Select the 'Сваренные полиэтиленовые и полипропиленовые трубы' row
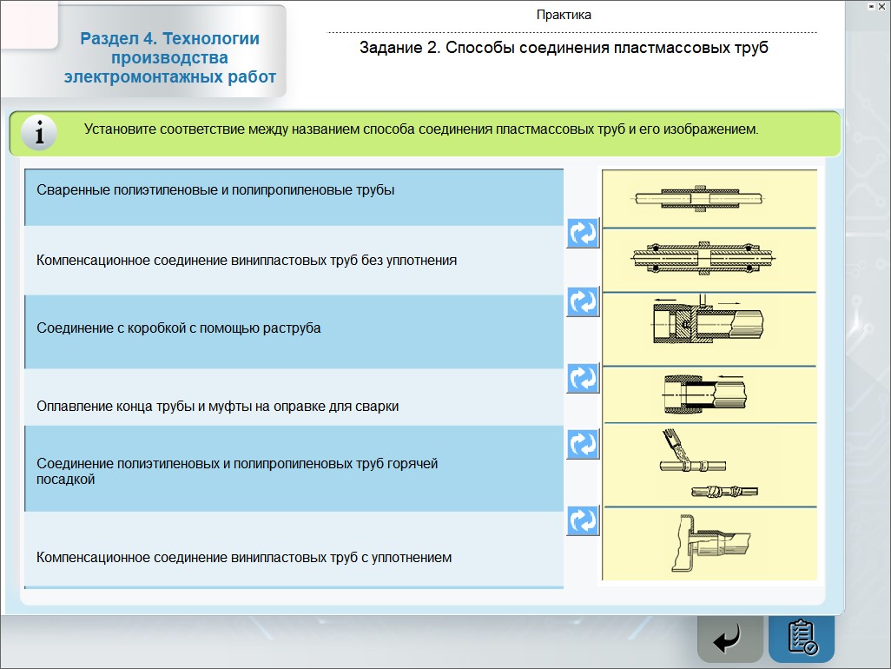This screenshot has height=669, width=891. (294, 197)
